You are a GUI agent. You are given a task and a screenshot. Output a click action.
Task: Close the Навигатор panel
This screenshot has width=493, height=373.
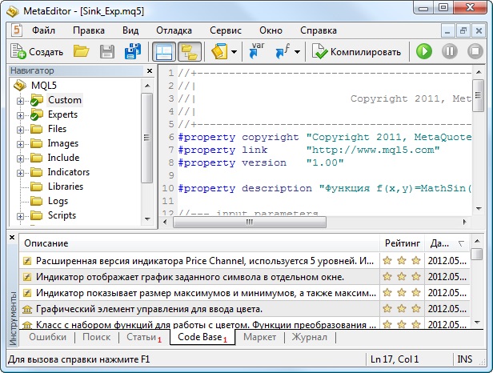[150, 70]
